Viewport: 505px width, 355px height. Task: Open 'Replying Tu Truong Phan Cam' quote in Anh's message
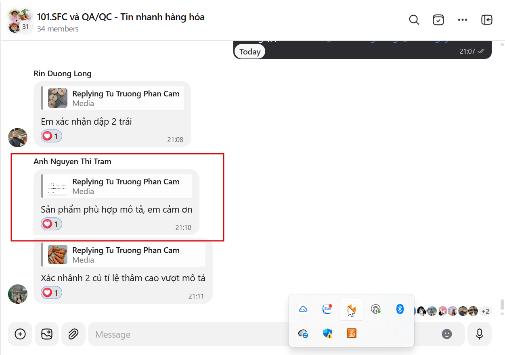click(x=117, y=186)
